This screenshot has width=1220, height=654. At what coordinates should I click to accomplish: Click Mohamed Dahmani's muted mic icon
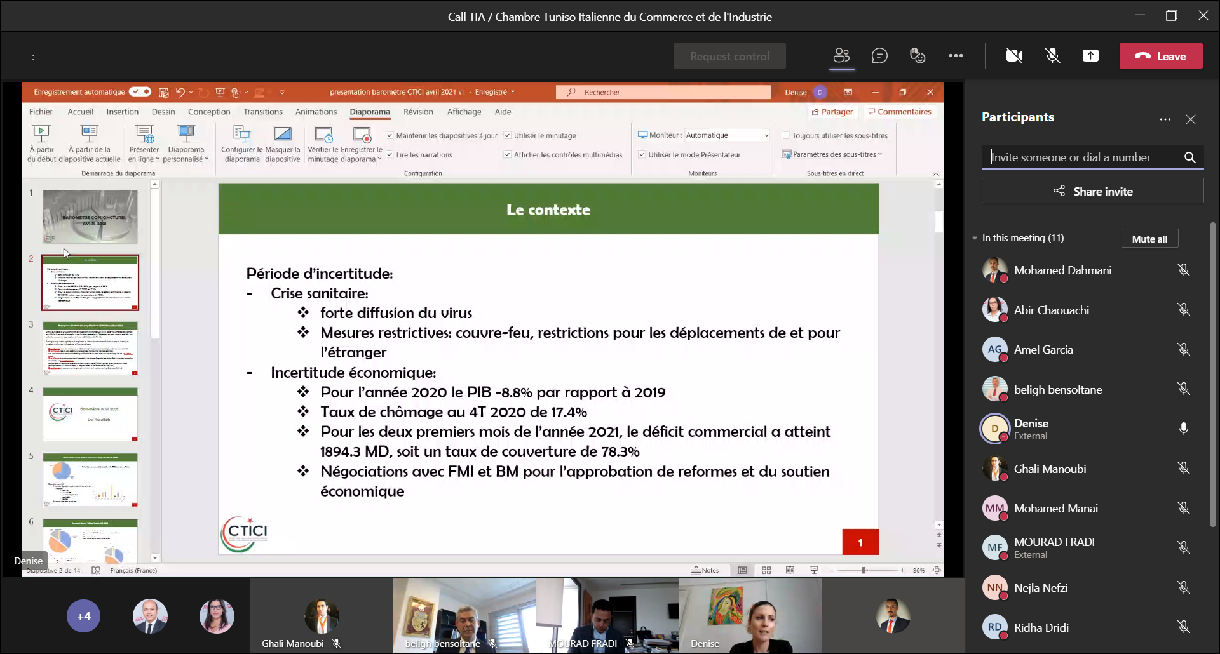click(1183, 270)
